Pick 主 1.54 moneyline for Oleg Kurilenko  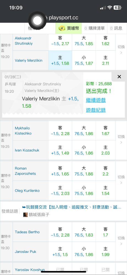click(106, 191)
